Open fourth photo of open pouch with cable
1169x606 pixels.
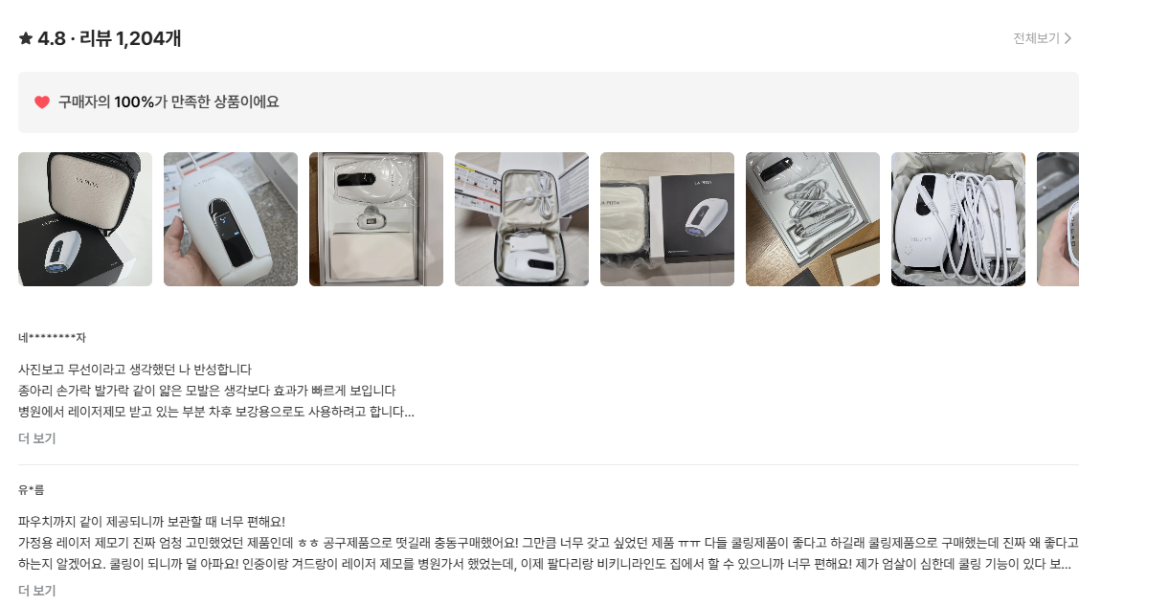pos(522,219)
